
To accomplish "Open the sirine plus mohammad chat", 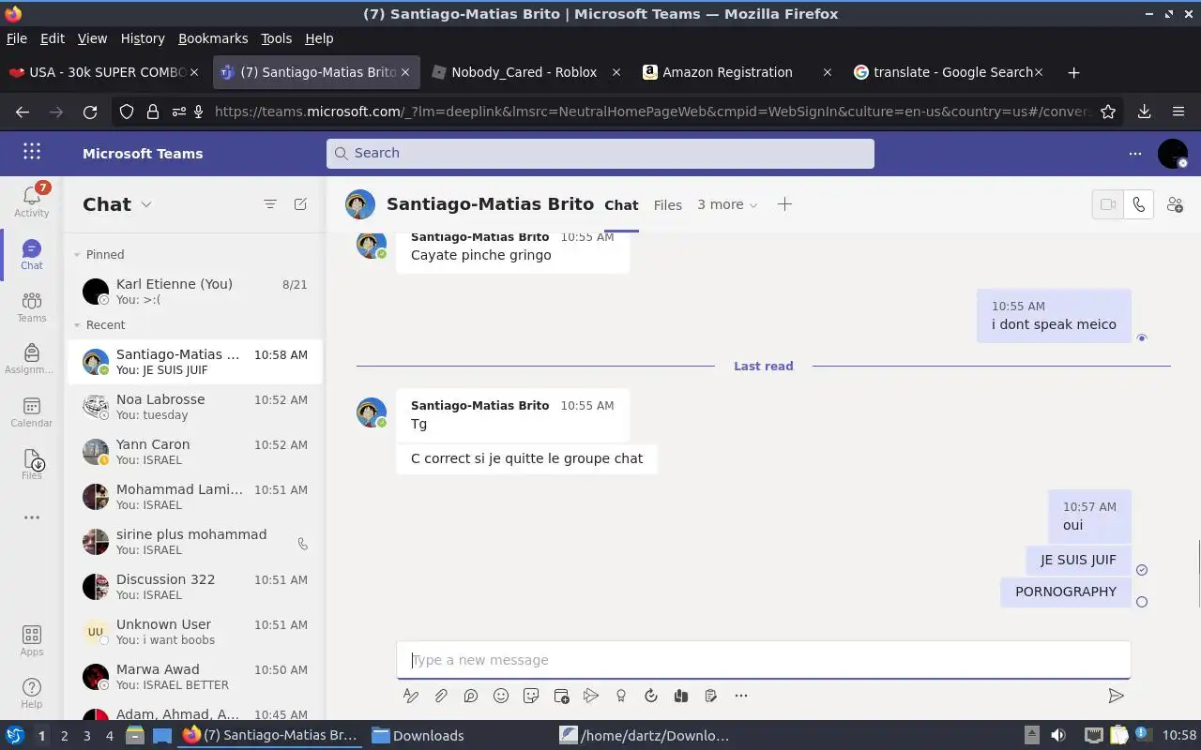I will [194, 542].
